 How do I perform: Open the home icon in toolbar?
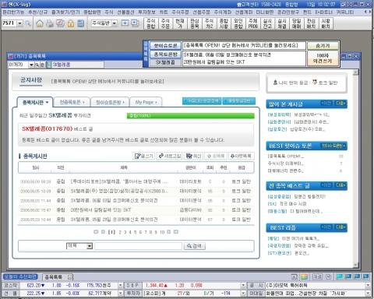[40, 23]
